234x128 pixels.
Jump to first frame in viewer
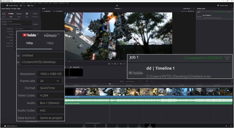(x=109, y=64)
